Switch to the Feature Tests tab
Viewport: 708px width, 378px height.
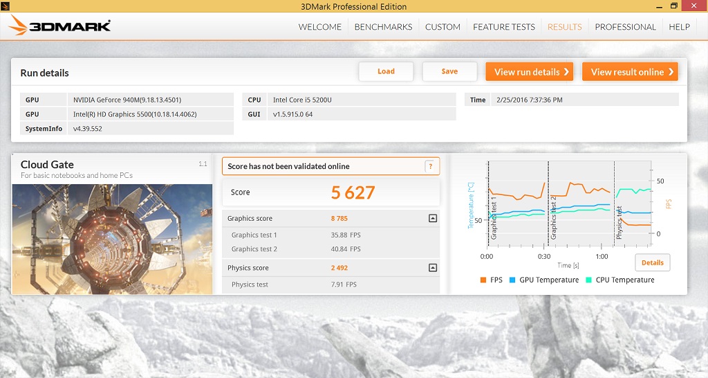click(504, 27)
